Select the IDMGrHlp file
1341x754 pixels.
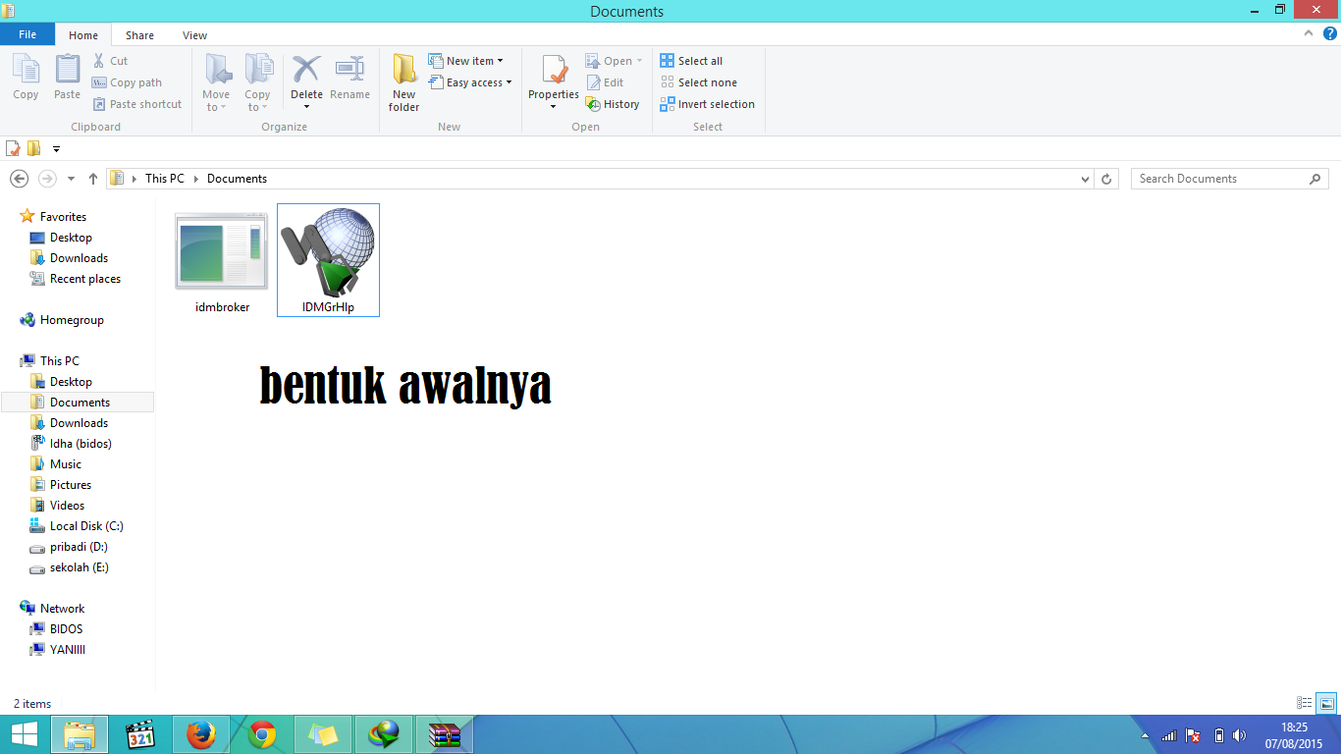(328, 260)
